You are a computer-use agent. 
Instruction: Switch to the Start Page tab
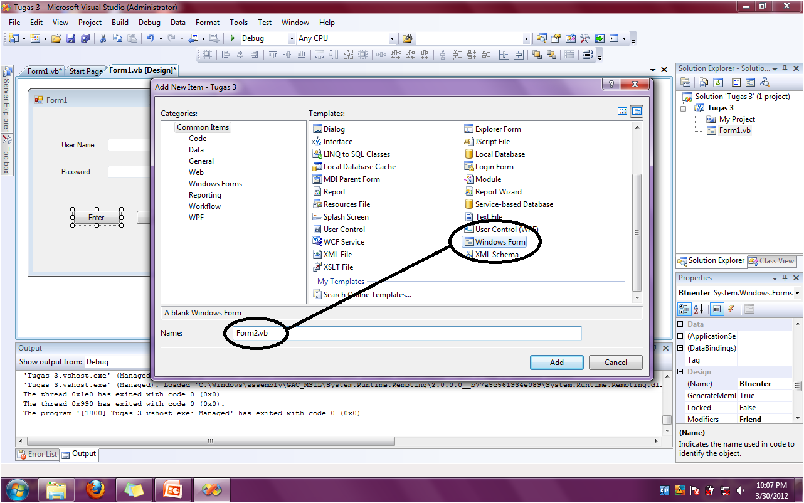86,71
